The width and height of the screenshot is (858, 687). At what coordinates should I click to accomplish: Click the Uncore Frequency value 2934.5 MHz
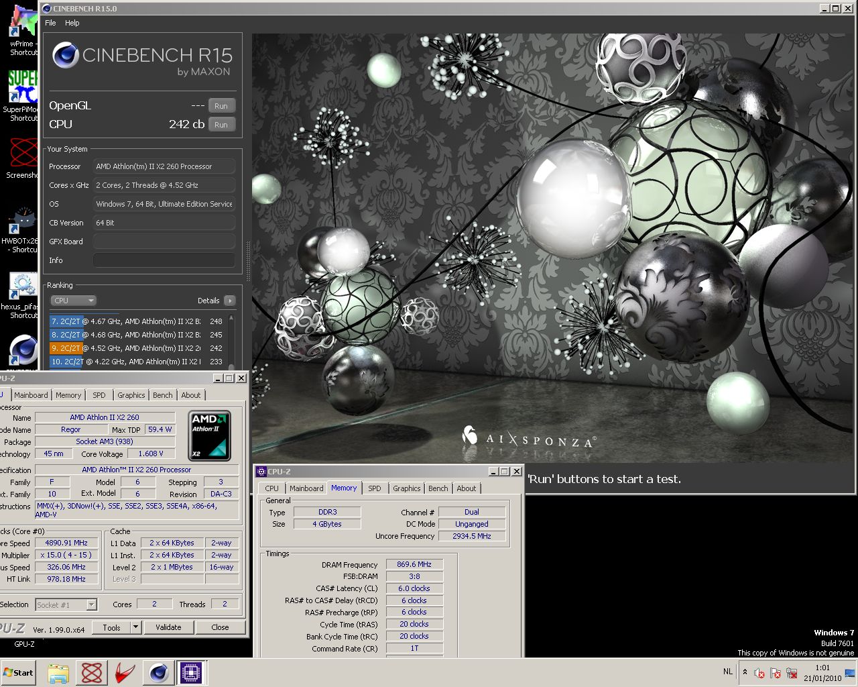pos(472,536)
